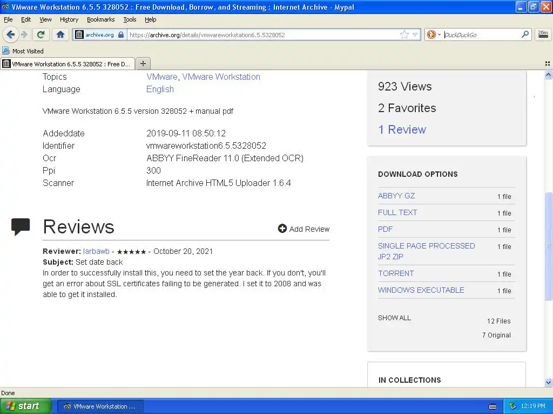This screenshot has height=414, width=553.
Task: Click the Windows start button
Action: click(25, 406)
